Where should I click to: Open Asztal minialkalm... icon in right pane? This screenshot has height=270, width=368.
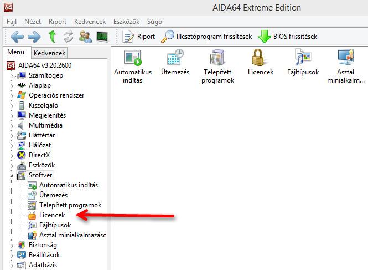point(345,67)
